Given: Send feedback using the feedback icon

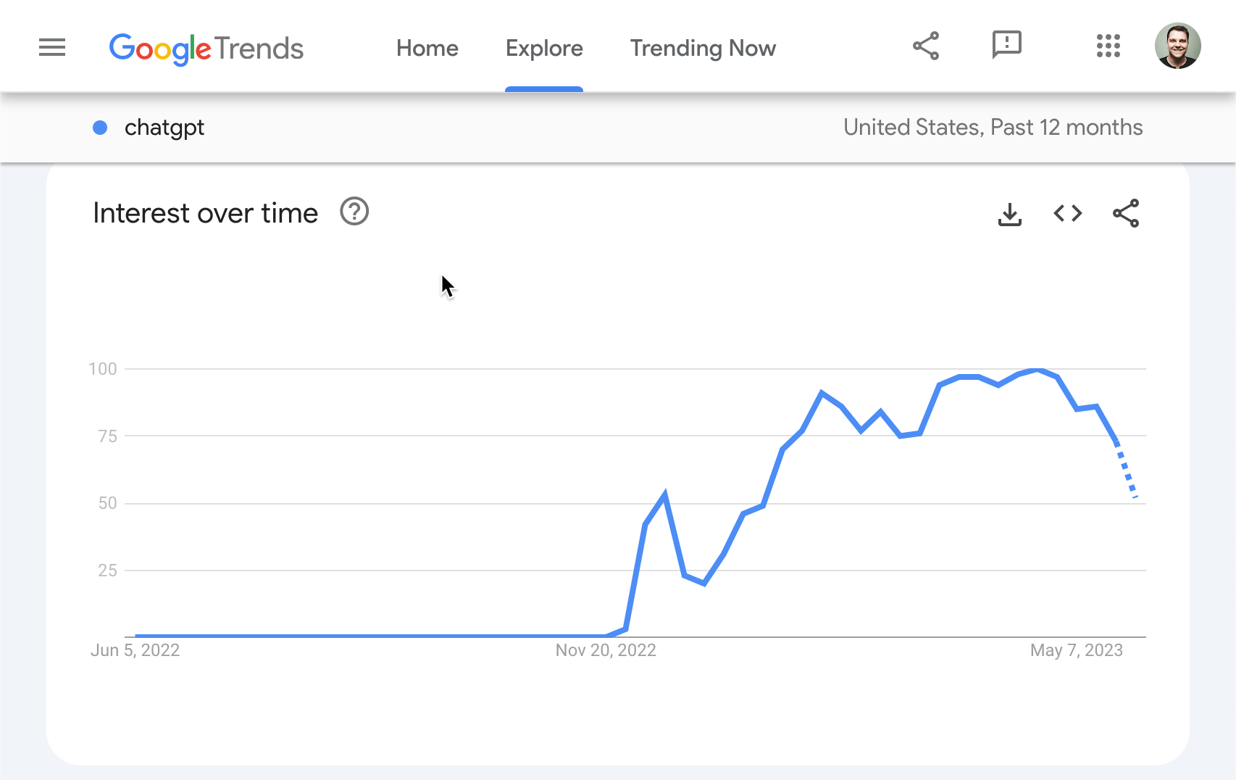Looking at the screenshot, I should tap(1006, 46).
